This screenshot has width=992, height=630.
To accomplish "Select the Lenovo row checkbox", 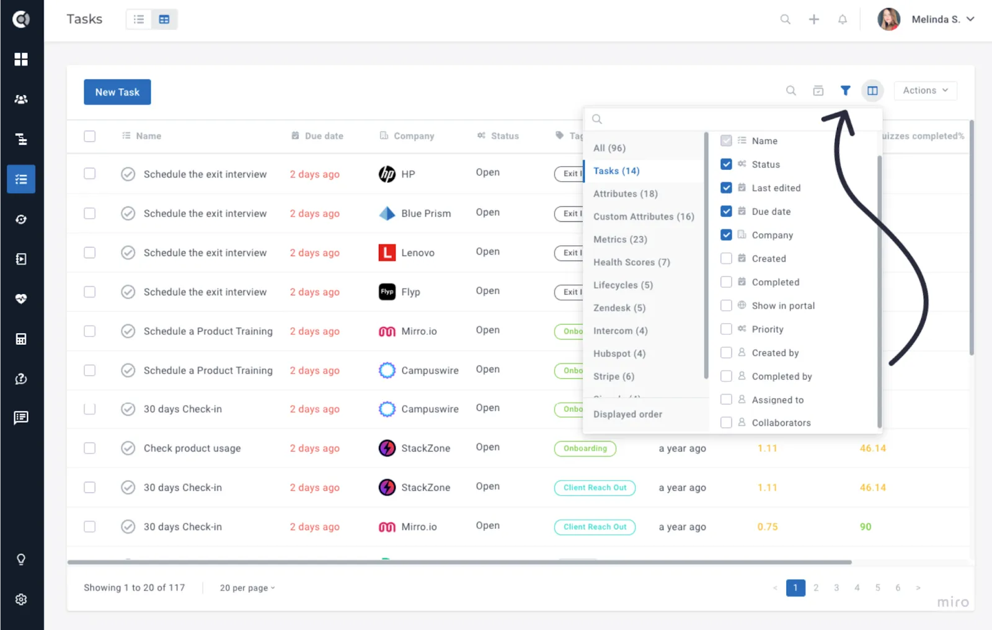I will (x=90, y=252).
